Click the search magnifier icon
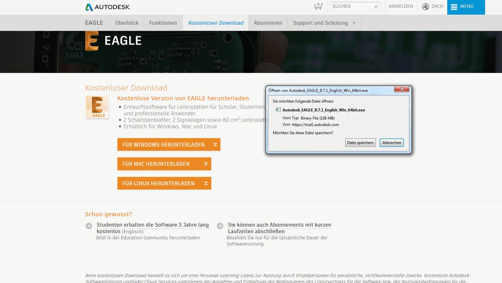502x283 pixels. (x=376, y=7)
